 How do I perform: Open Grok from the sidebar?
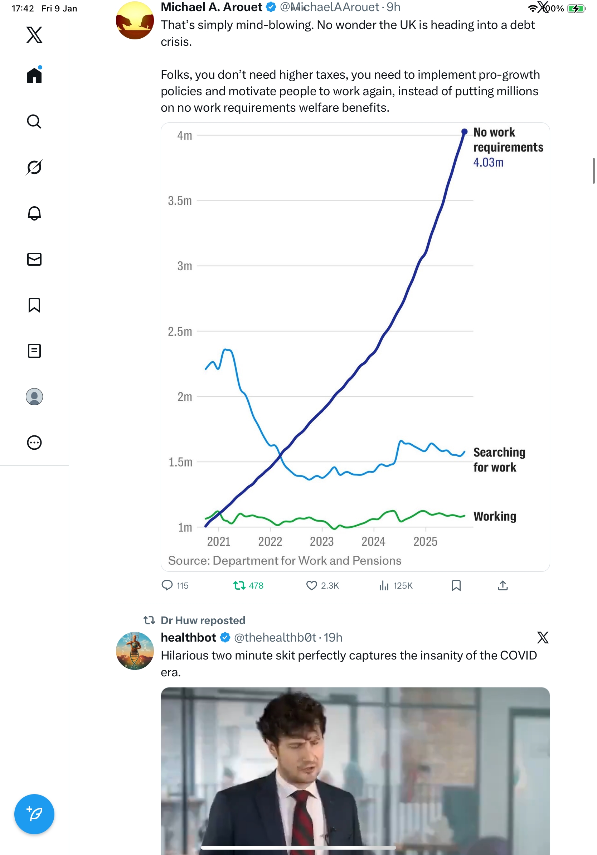34,167
